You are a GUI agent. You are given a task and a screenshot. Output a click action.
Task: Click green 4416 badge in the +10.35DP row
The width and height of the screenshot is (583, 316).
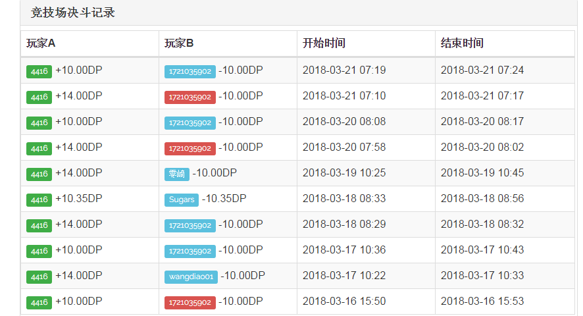click(39, 199)
